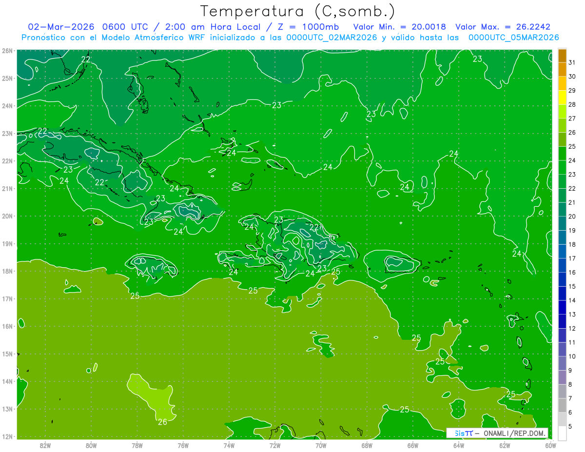Click the "15N" latitude axis label
The width and height of the screenshot is (585, 452).
[7, 354]
